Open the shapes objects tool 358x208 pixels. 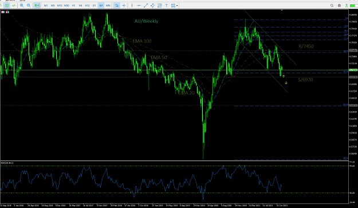(x=173, y=5)
